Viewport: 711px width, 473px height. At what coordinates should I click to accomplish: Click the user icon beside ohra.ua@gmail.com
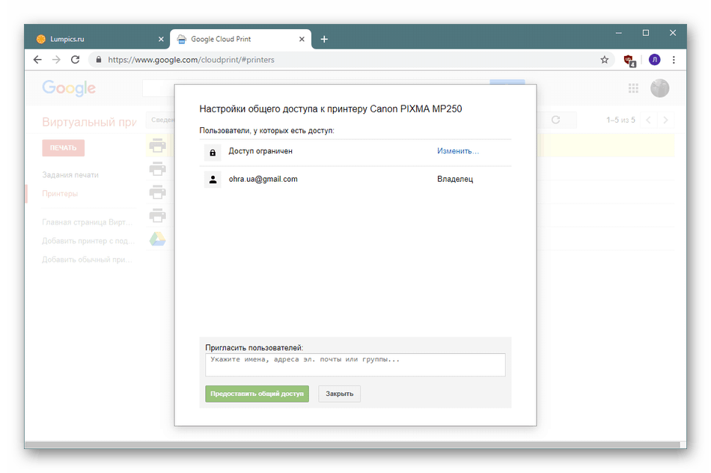[x=213, y=180]
